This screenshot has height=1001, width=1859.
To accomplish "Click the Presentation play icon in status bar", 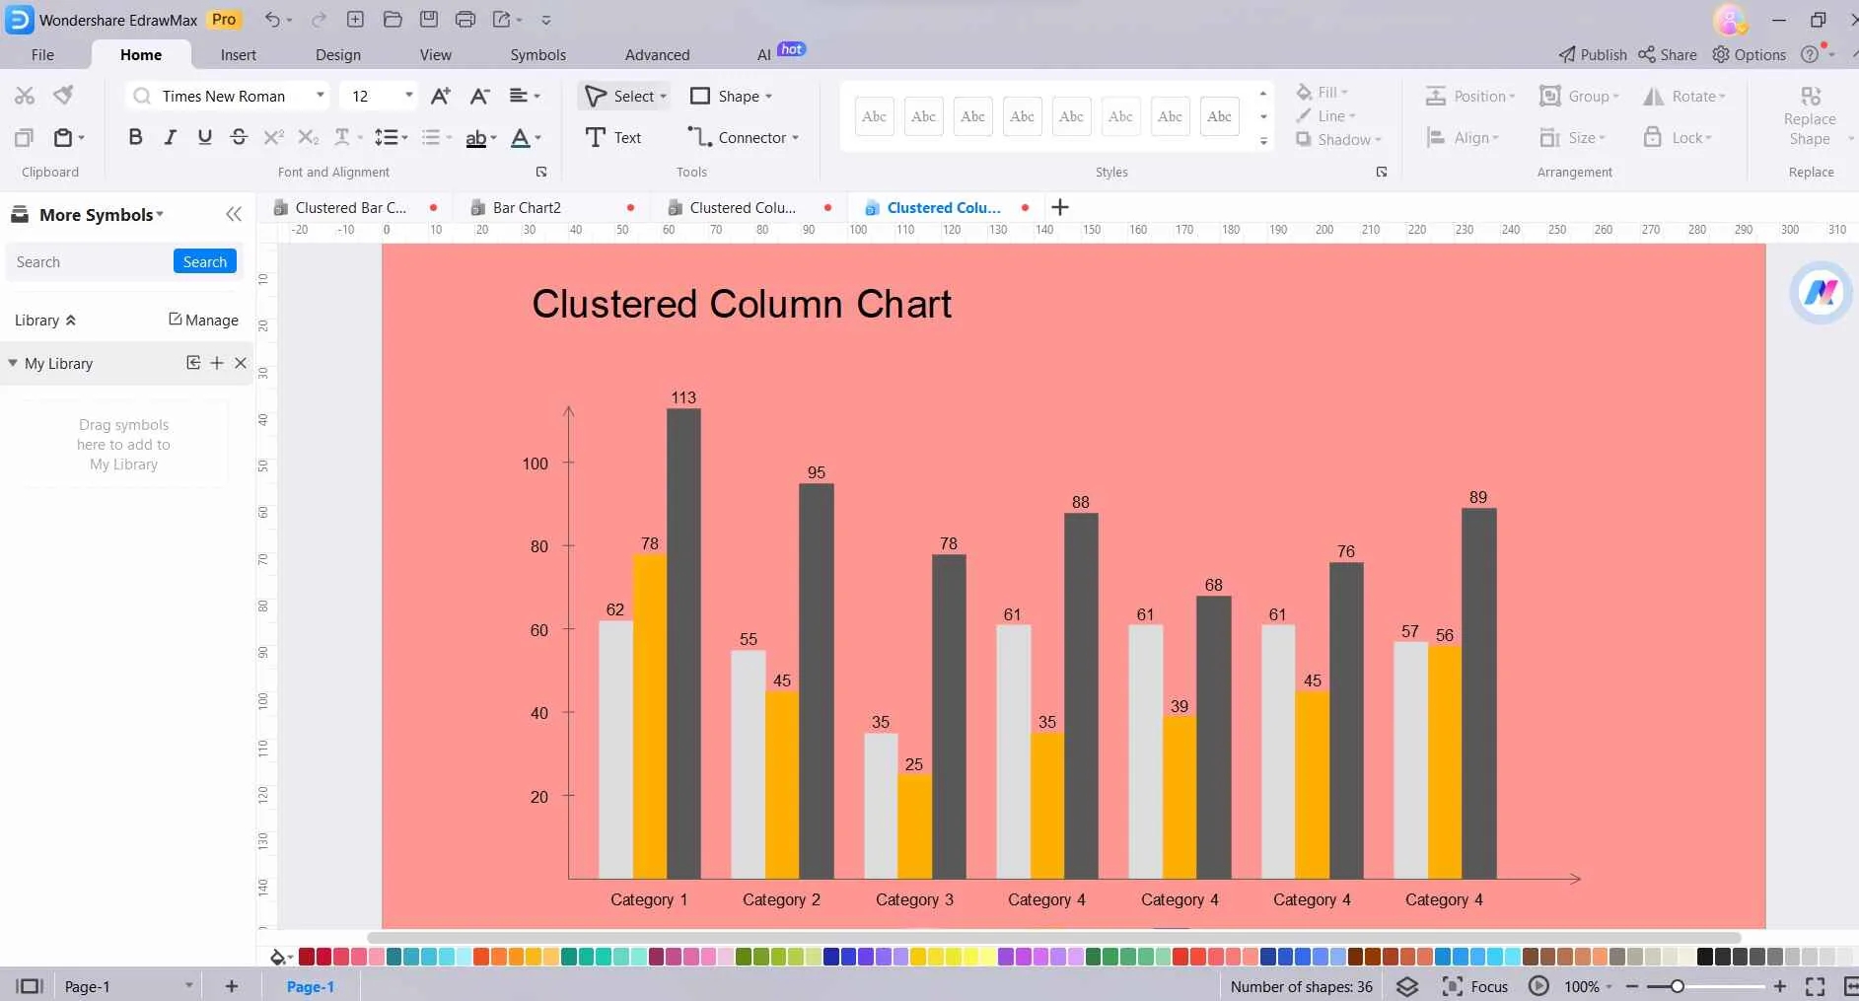I will [1537, 986].
